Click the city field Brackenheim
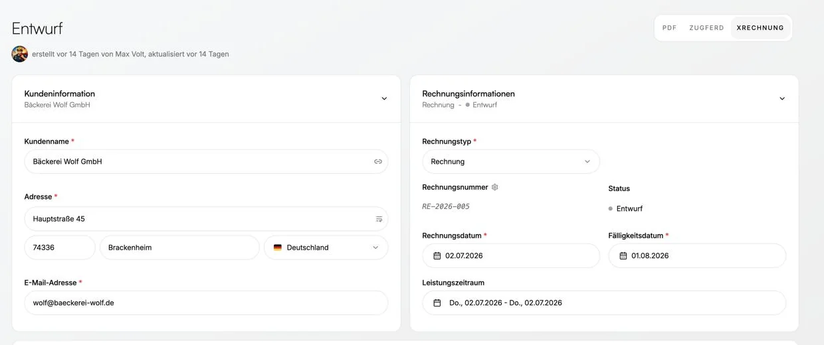 [179, 247]
